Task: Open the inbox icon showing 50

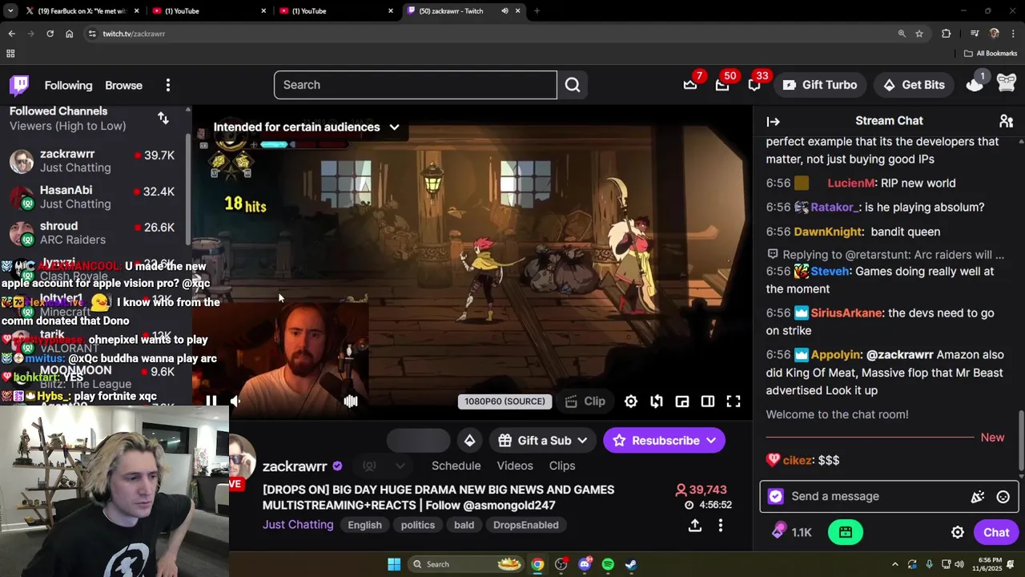Action: [x=722, y=85]
